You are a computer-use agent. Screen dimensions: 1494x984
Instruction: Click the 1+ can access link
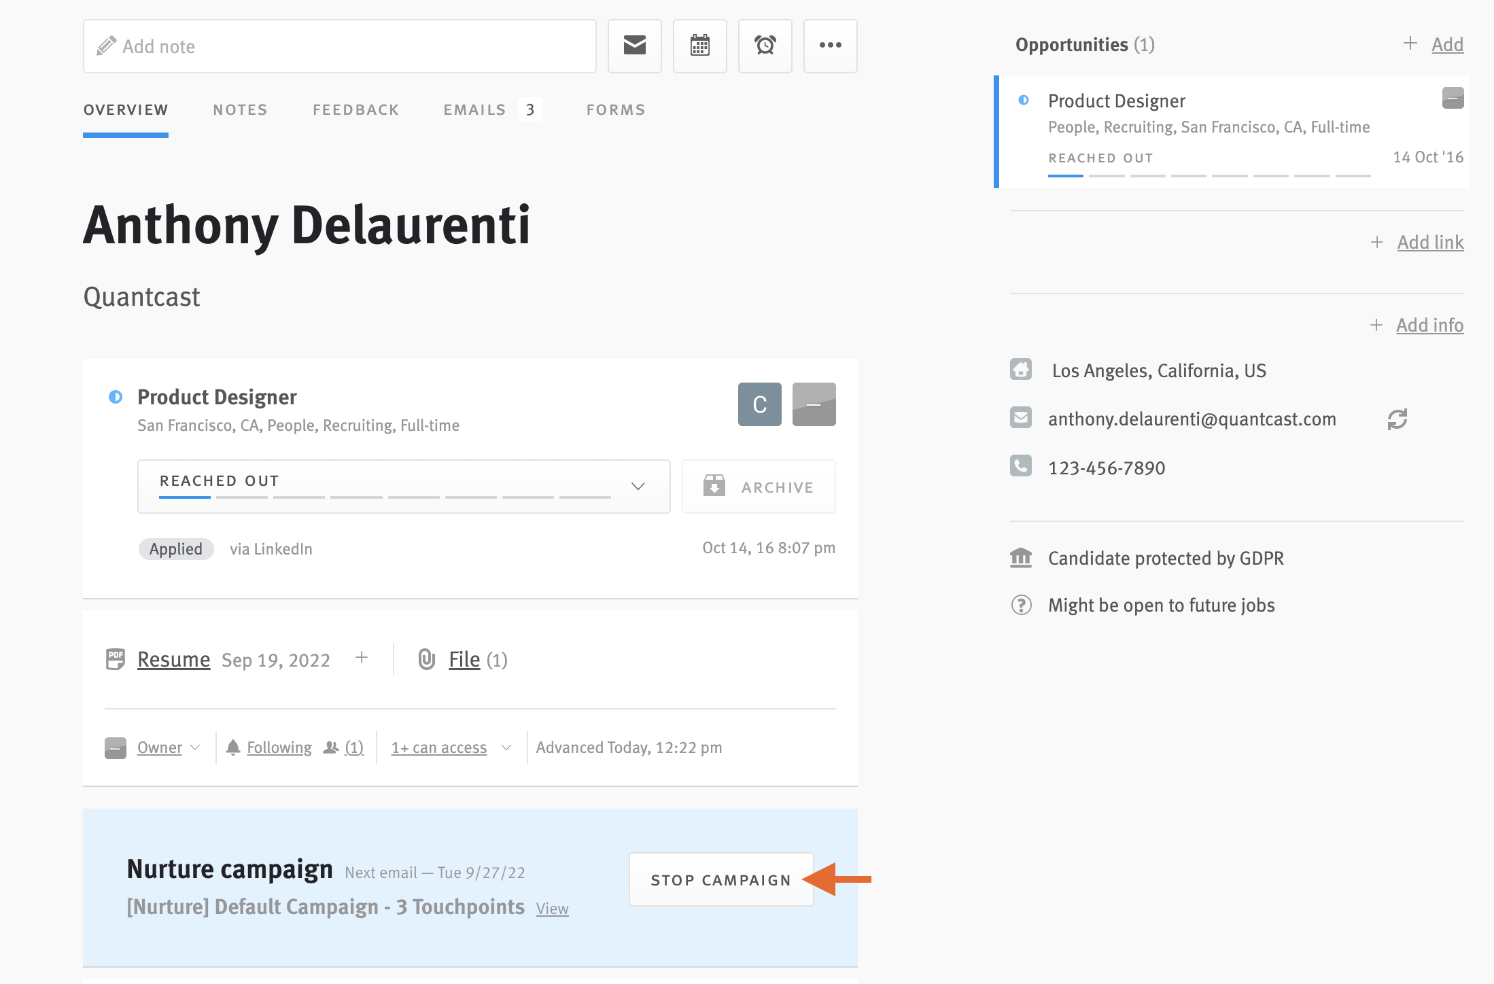click(439, 748)
